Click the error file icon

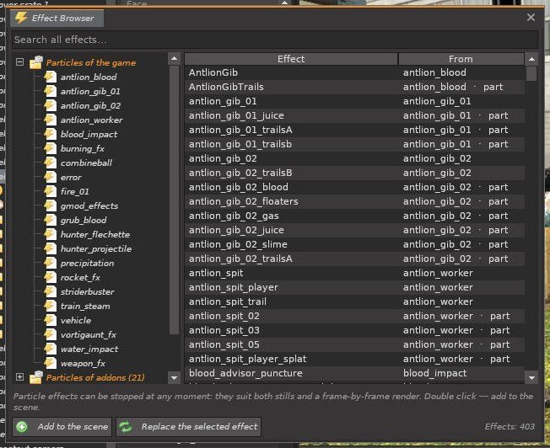tap(50, 177)
